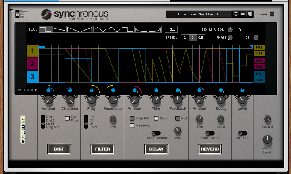Enable the Keep Pitch checkbox
291x174 pixels.
[132, 118]
